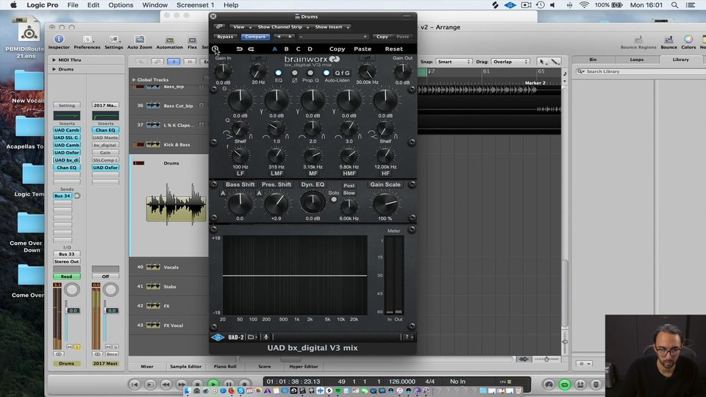Click the Rewind button in transport
Screen dimensions: 706x397
(x=165, y=385)
